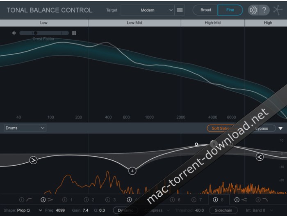
Task: Open the Shape Prop Q dropdown
Action: pyautogui.click(x=30, y=210)
